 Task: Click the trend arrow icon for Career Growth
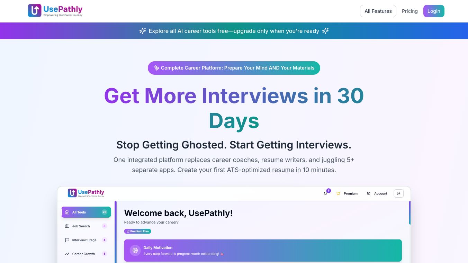click(x=67, y=254)
